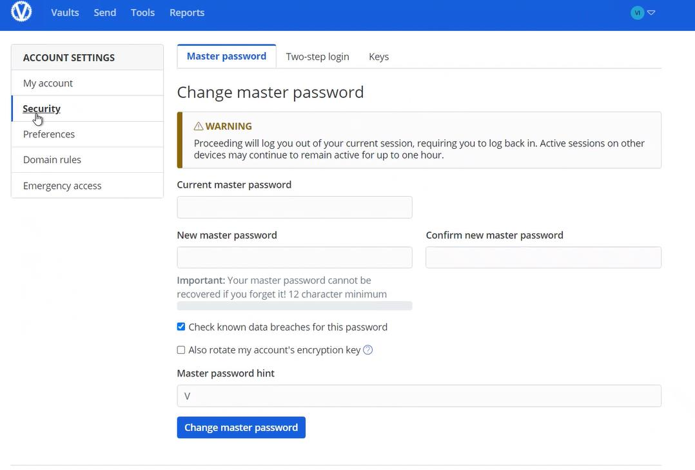
Task: Click the encryption key help question icon
Action: pyautogui.click(x=368, y=350)
